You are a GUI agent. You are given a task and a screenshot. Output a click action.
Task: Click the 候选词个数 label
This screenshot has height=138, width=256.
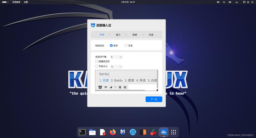click(101, 57)
